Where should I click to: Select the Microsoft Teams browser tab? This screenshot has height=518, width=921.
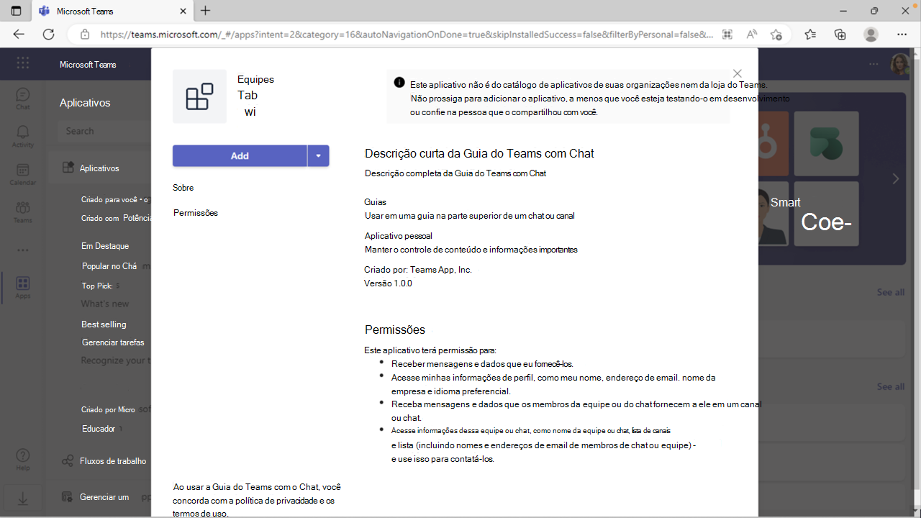click(x=112, y=12)
